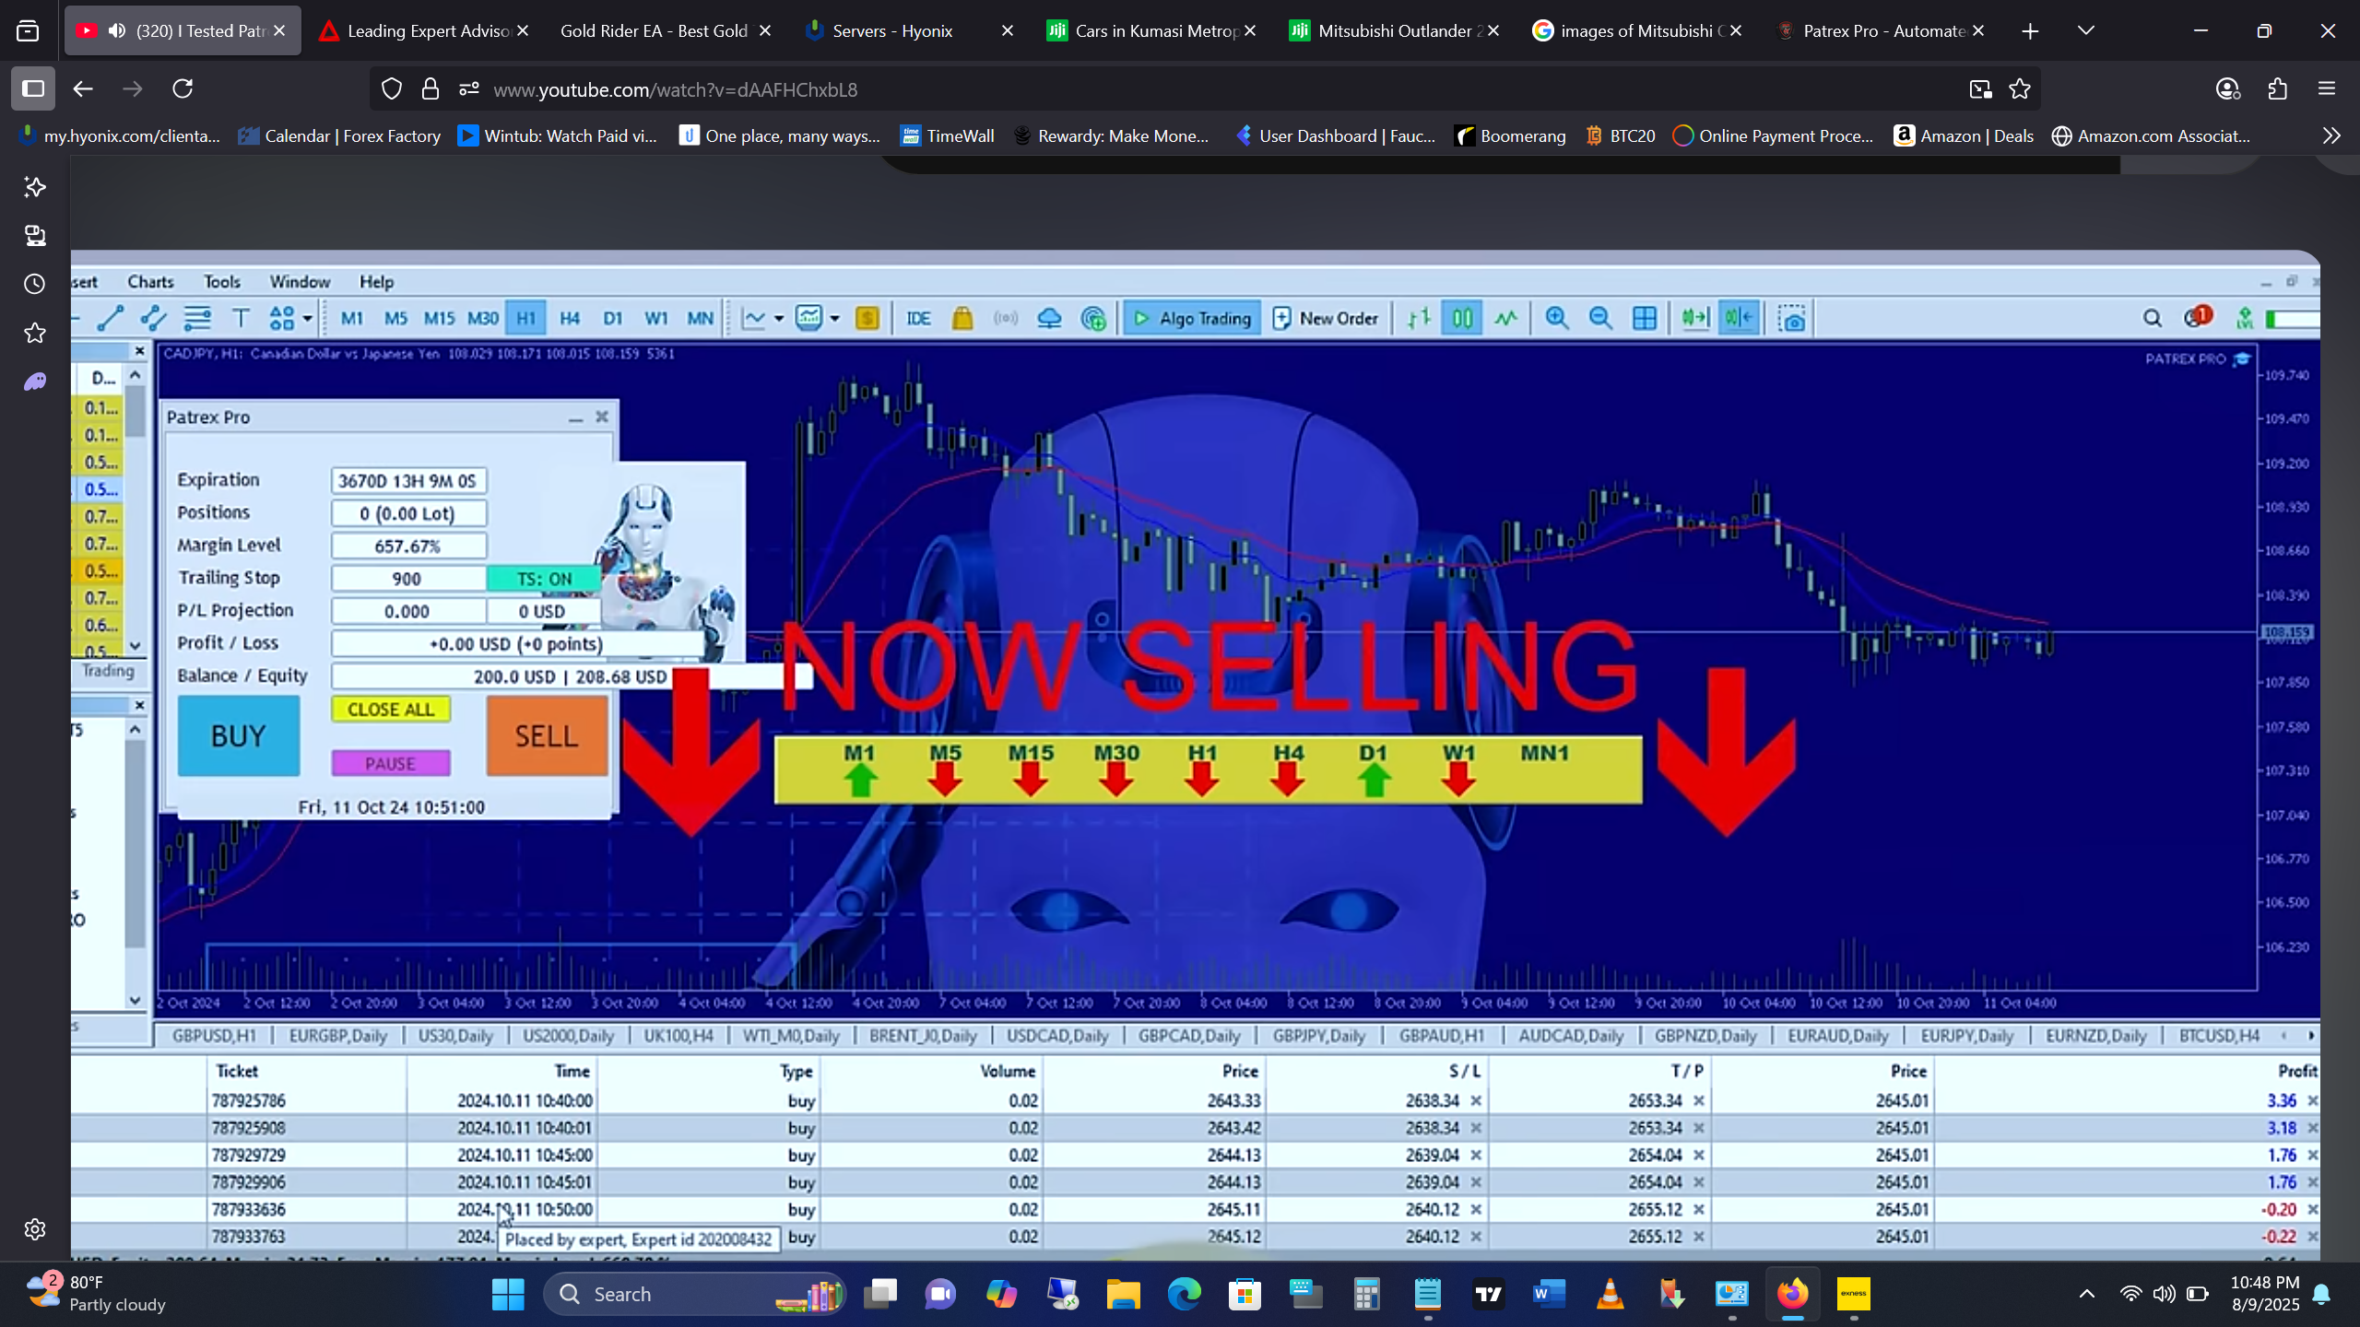Select the D1 timeframe button

click(x=613, y=319)
